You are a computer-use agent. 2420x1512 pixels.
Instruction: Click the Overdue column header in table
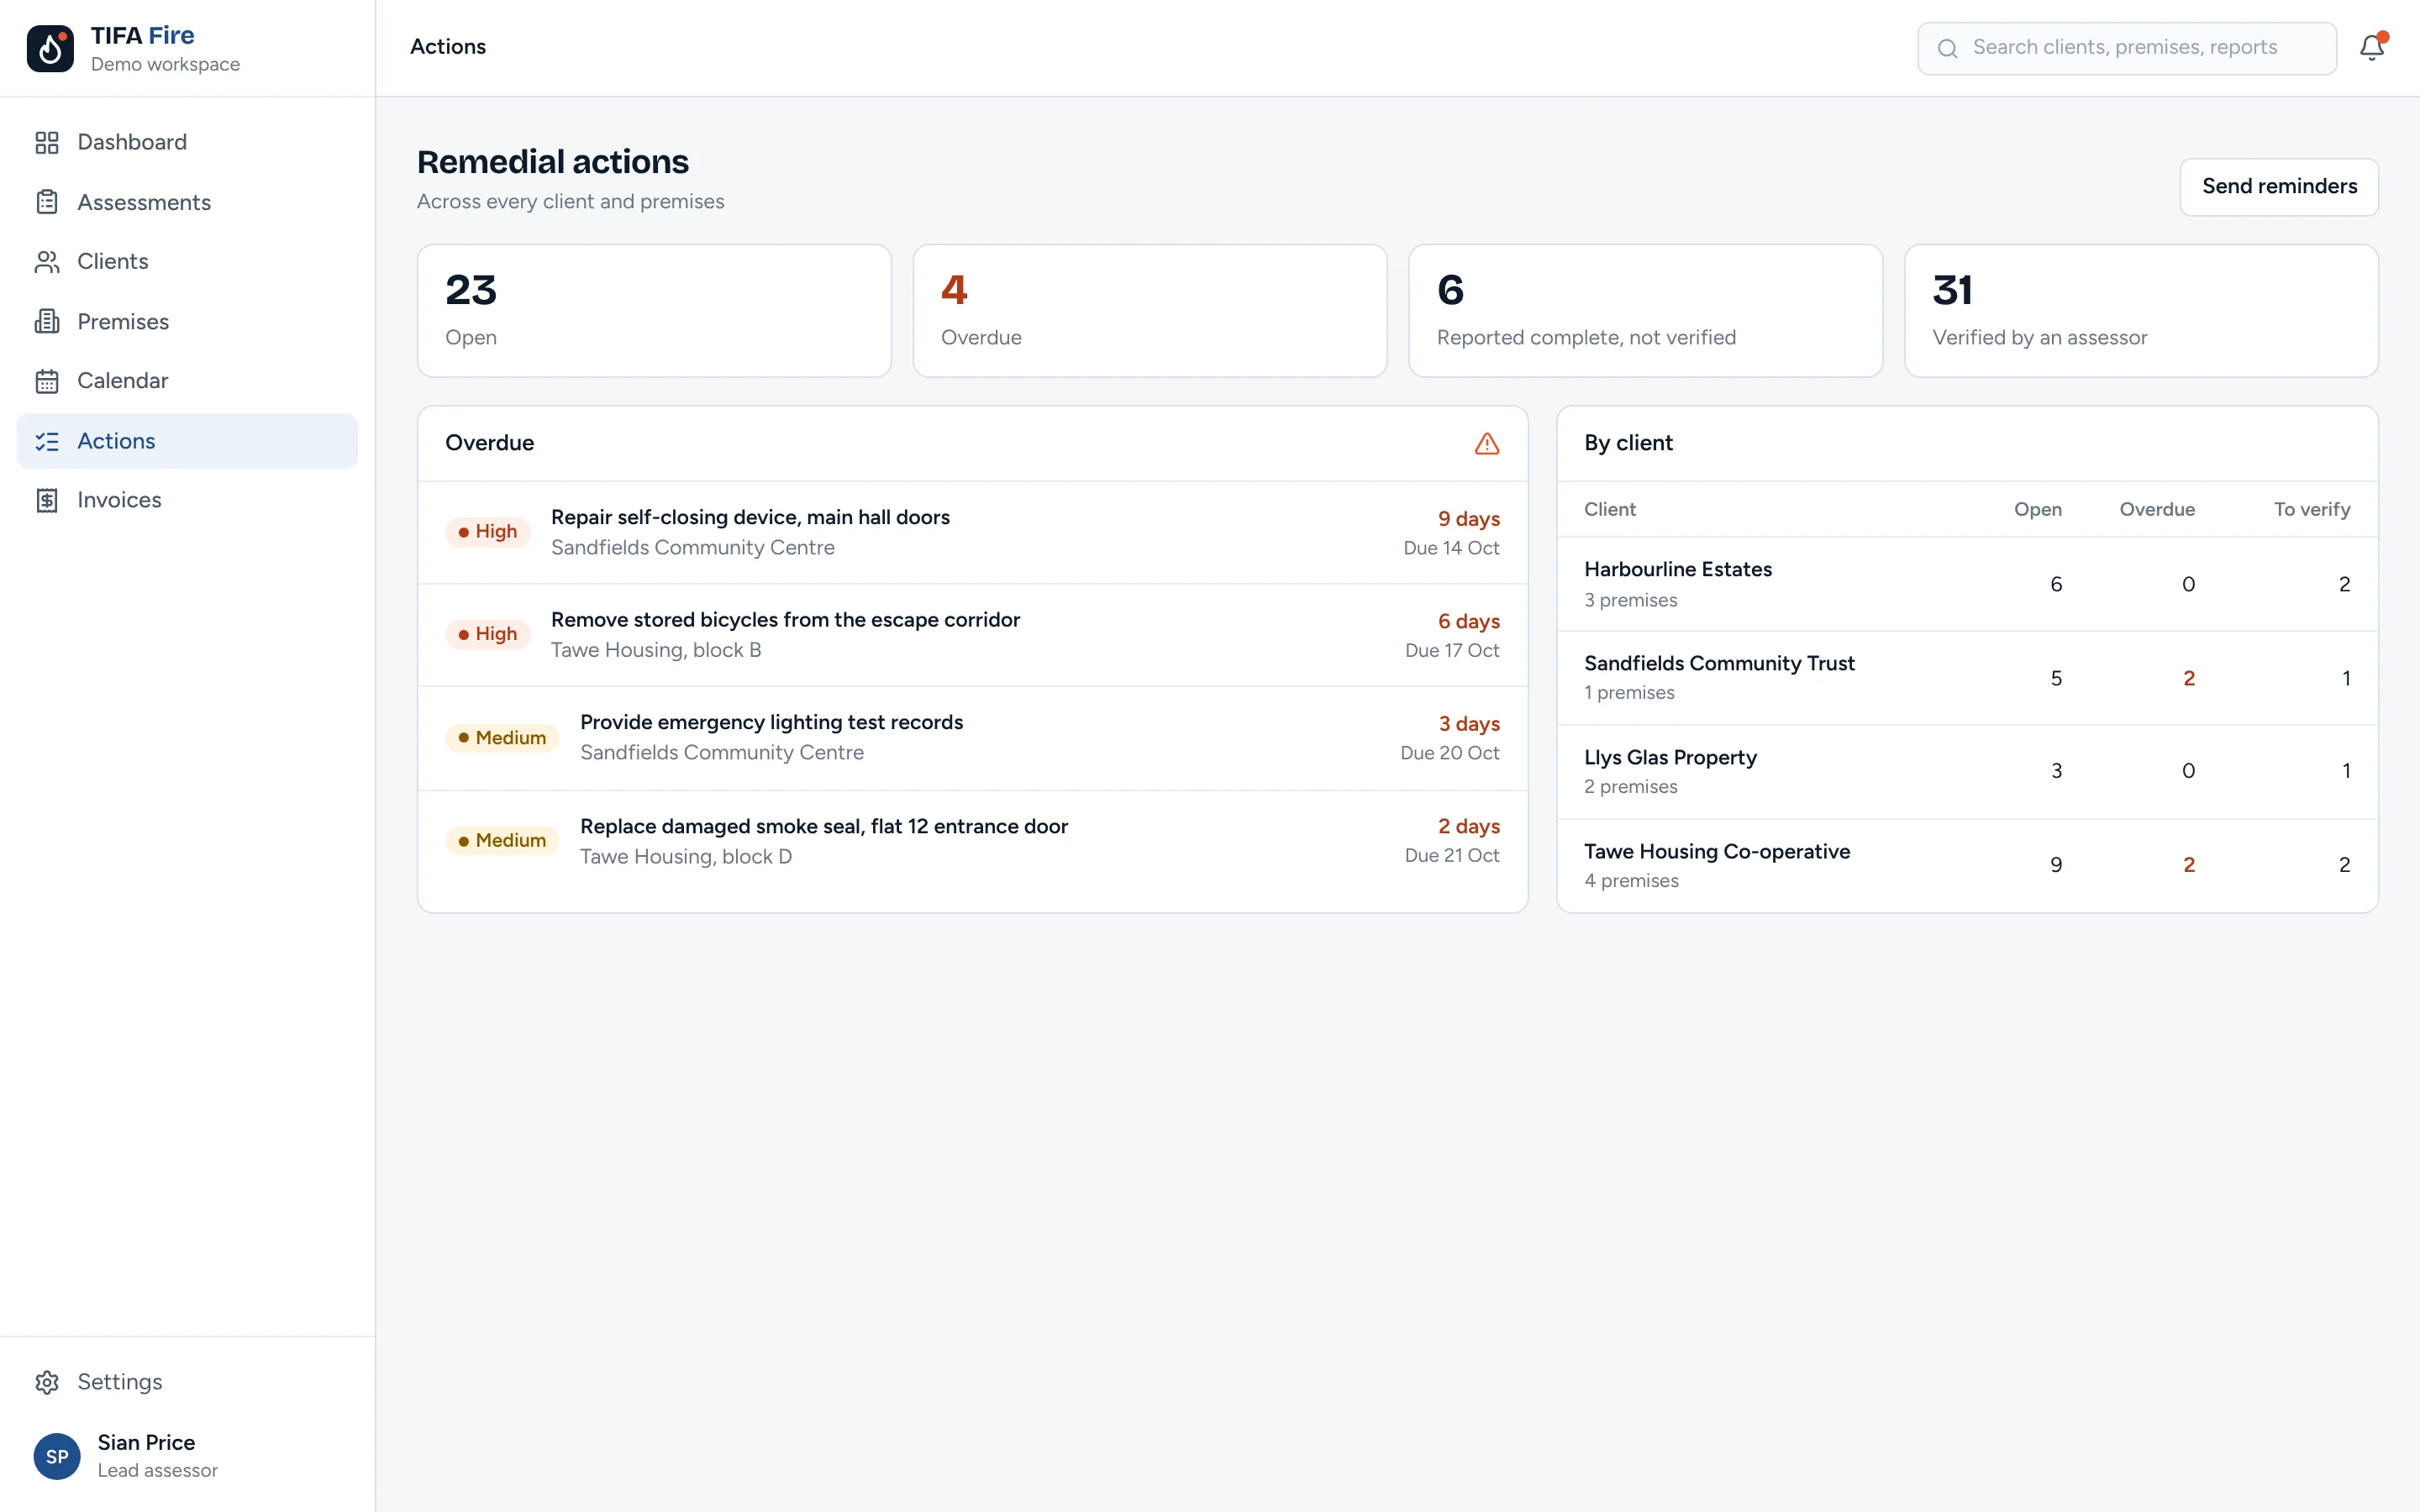point(2157,509)
